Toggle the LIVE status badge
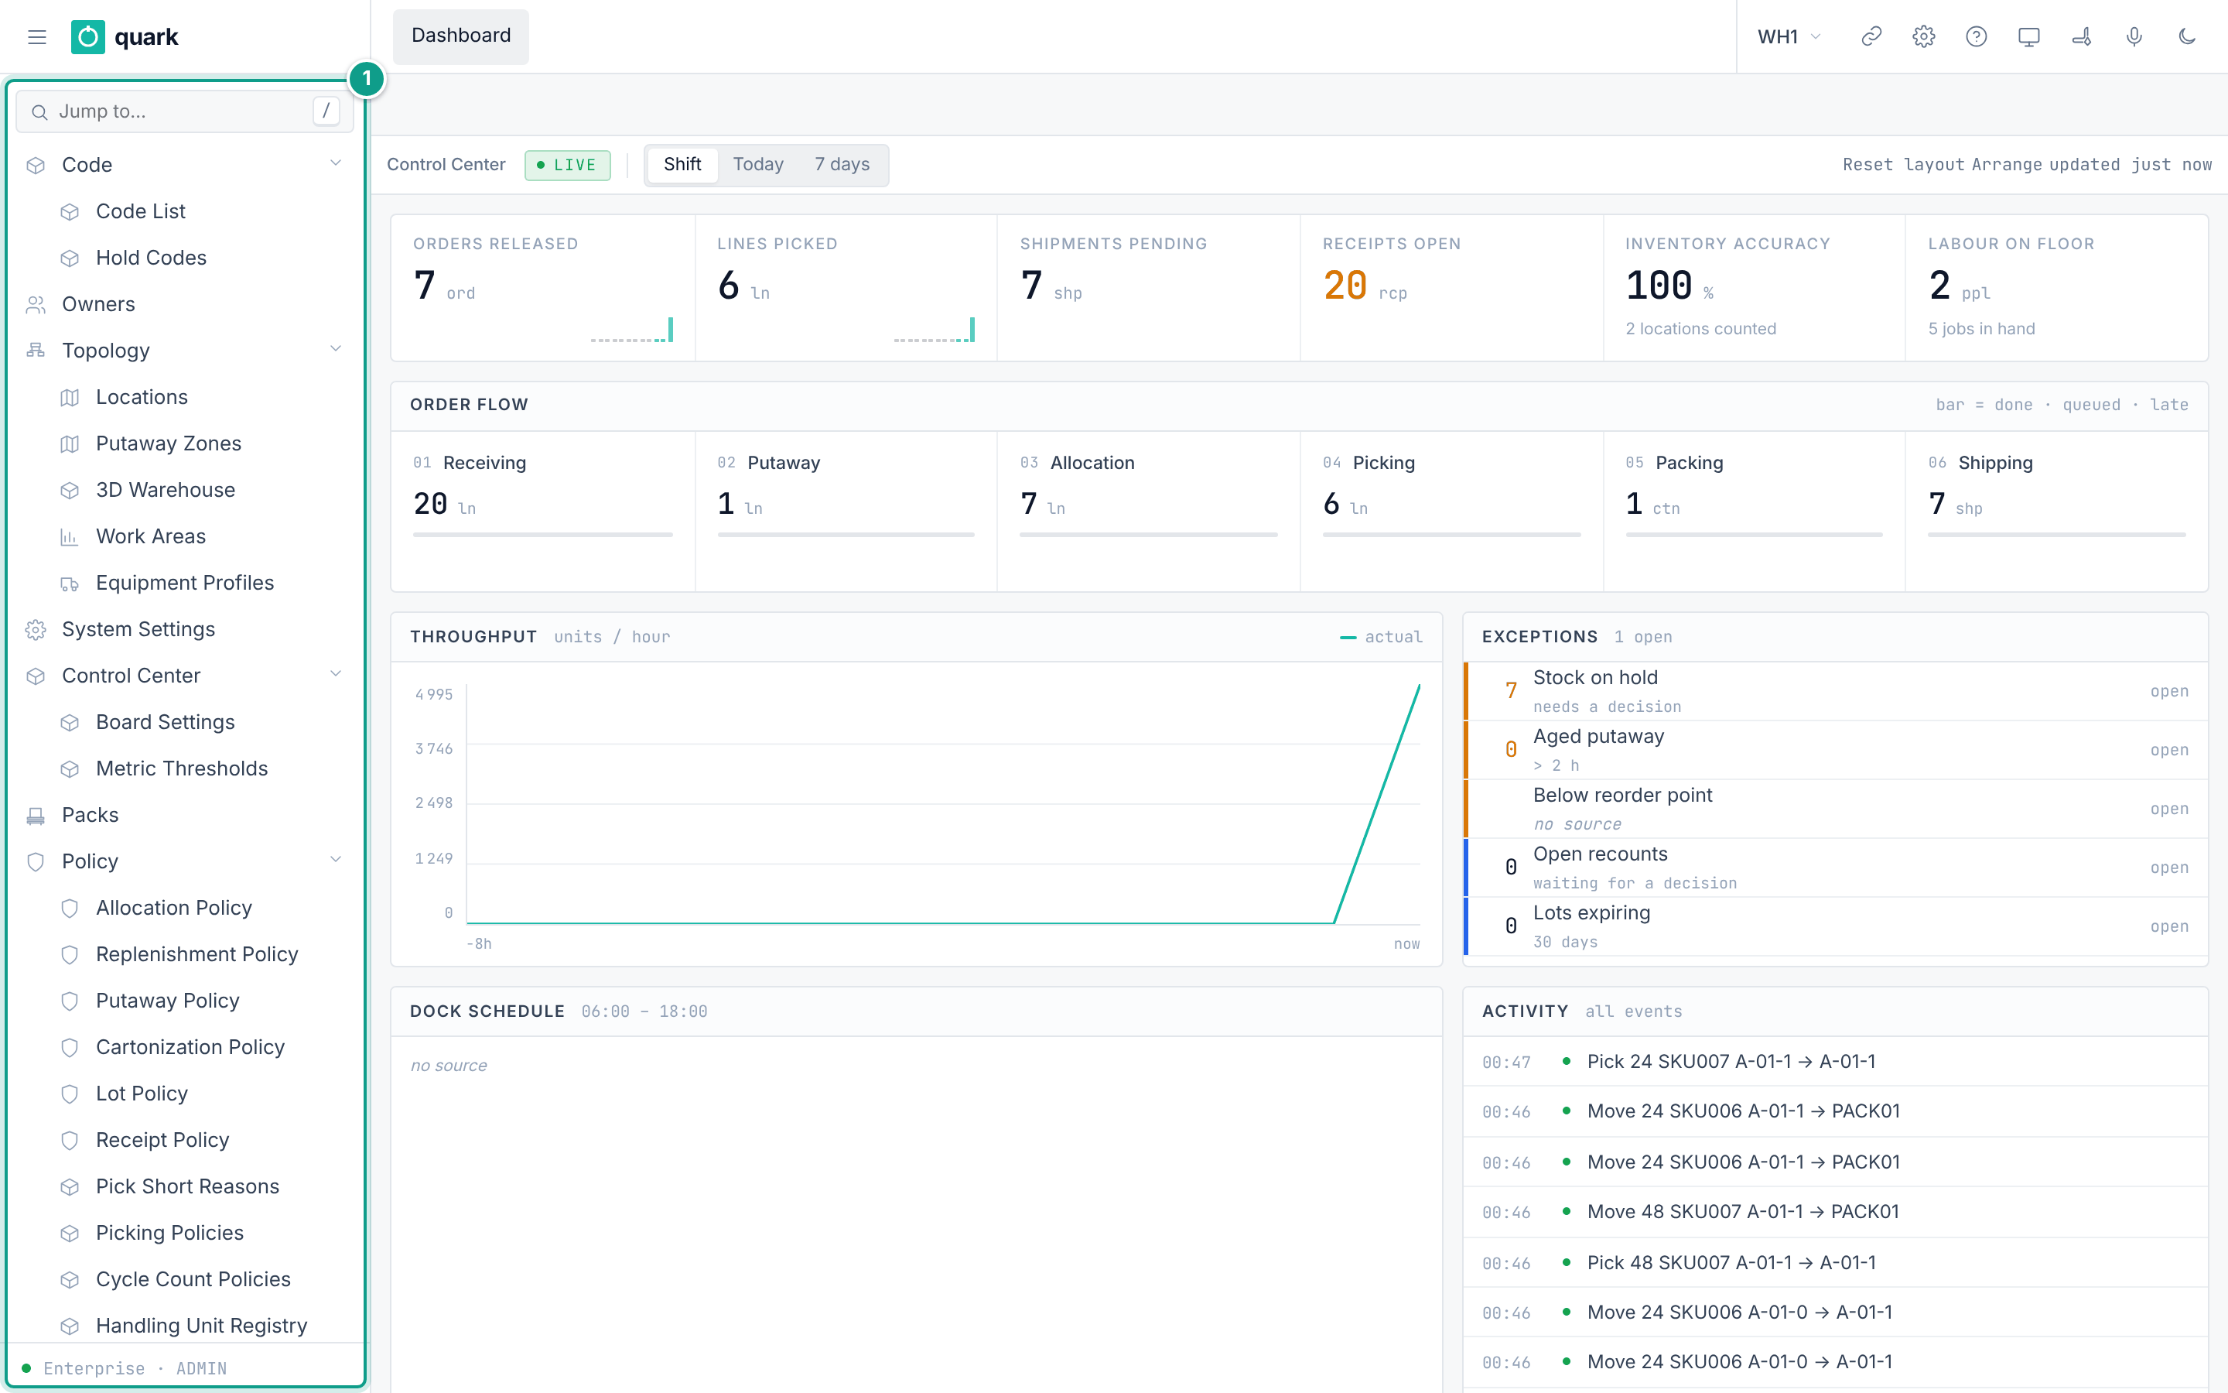The width and height of the screenshot is (2228, 1393). (567, 165)
